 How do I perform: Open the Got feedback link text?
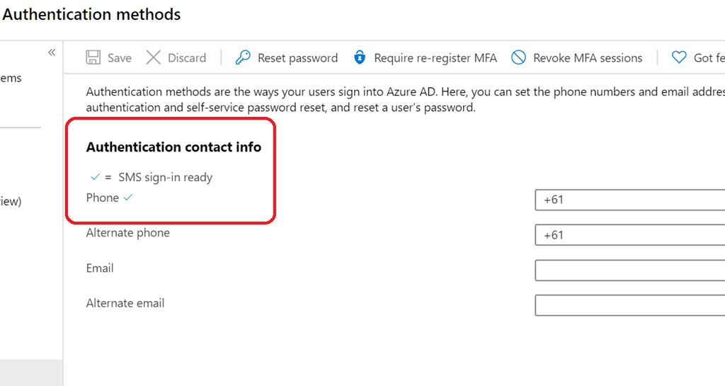tap(709, 58)
